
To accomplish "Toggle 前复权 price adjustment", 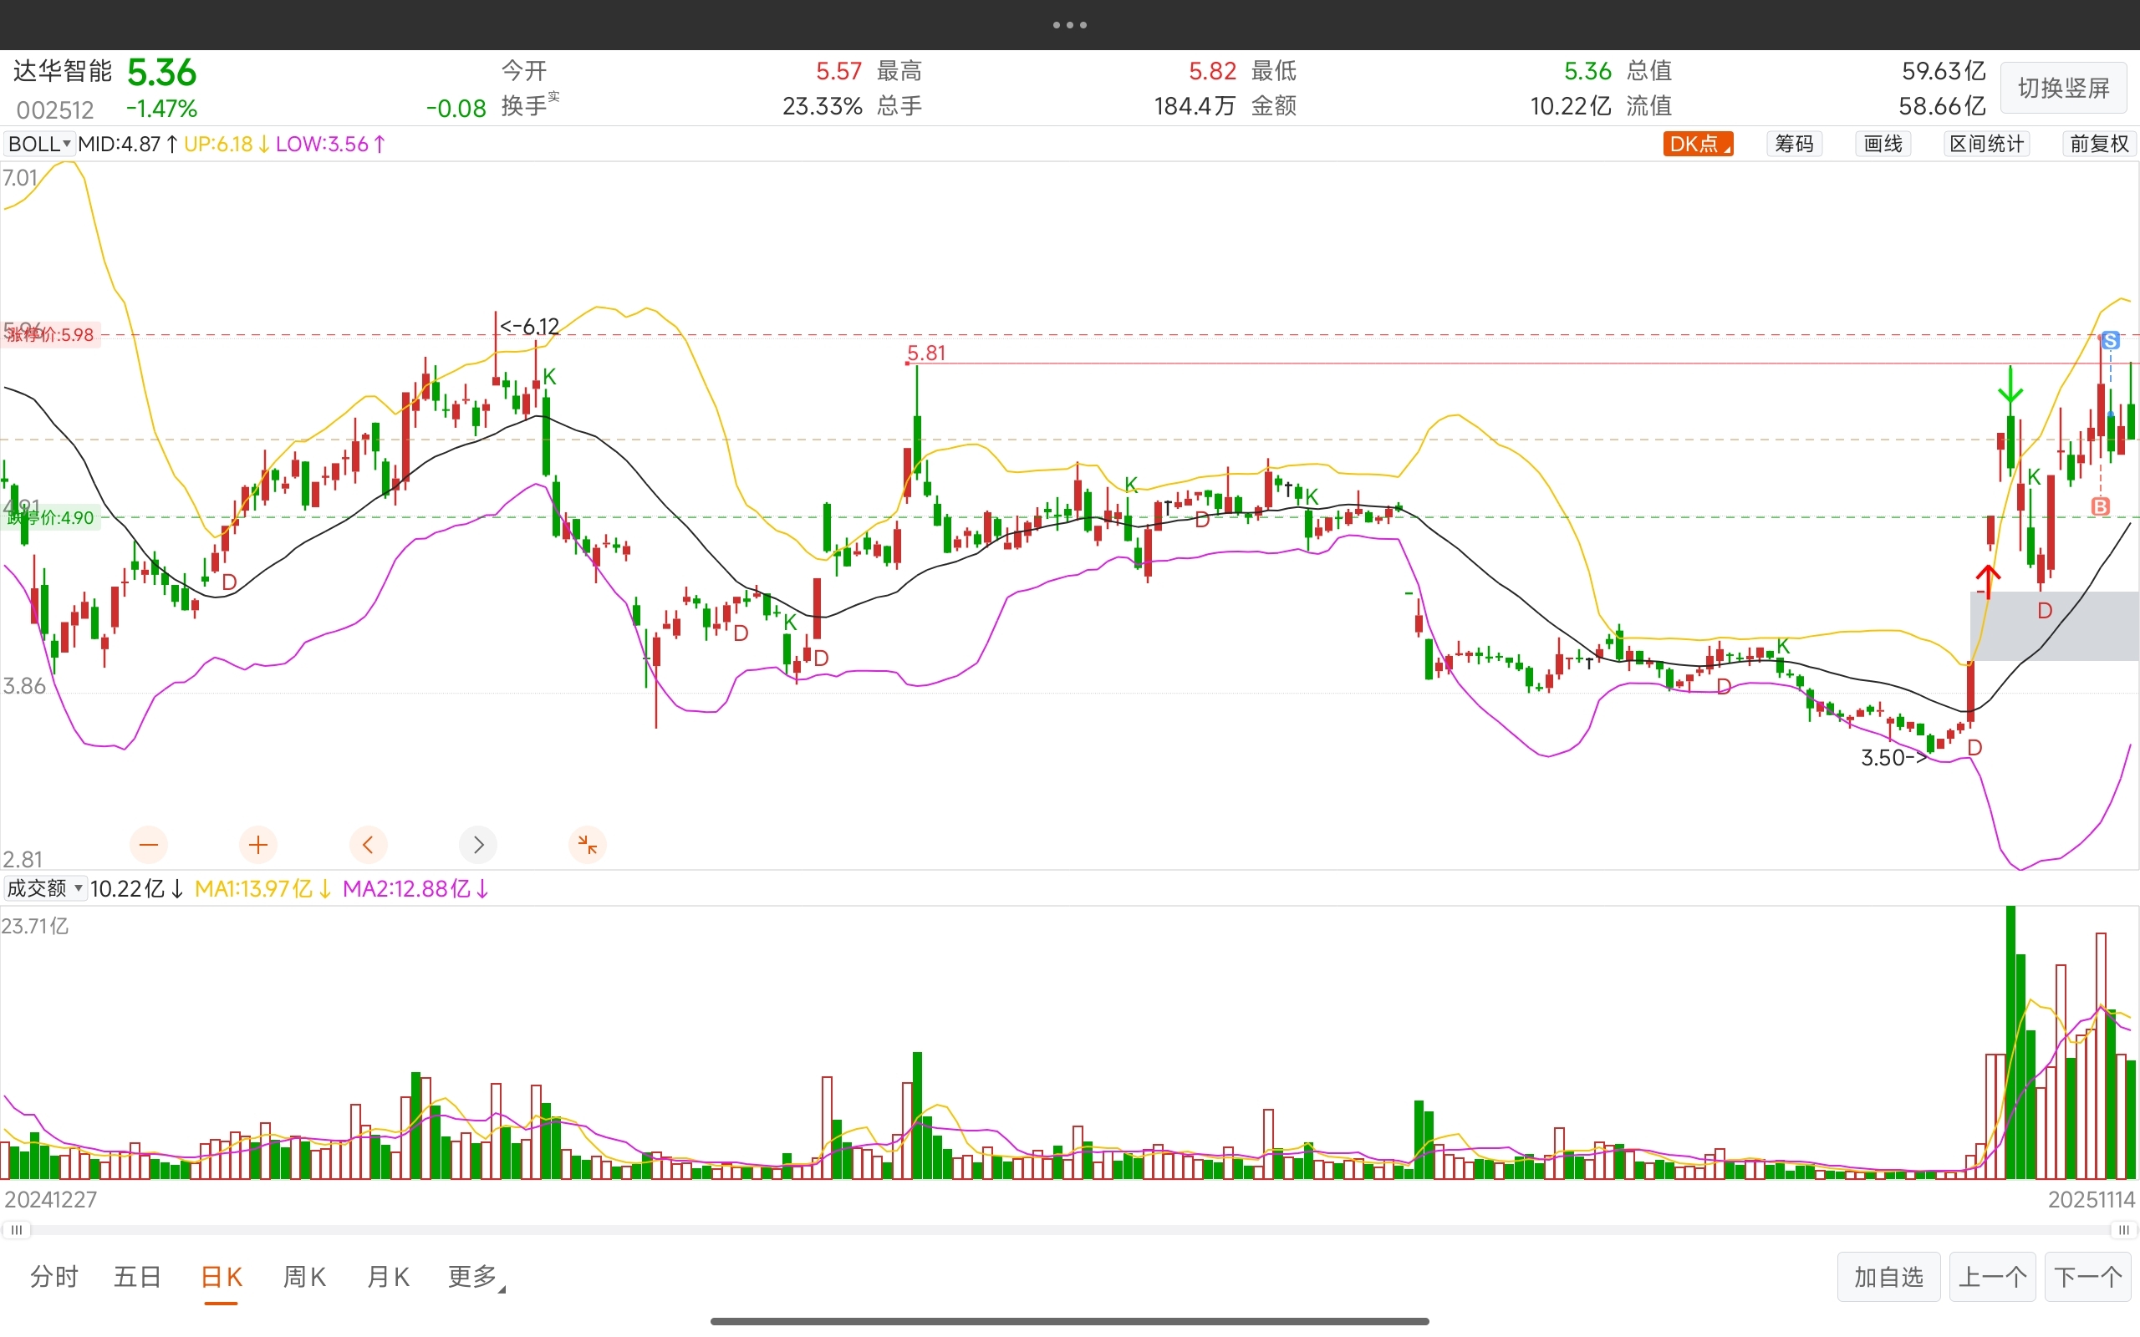I will click(2098, 144).
